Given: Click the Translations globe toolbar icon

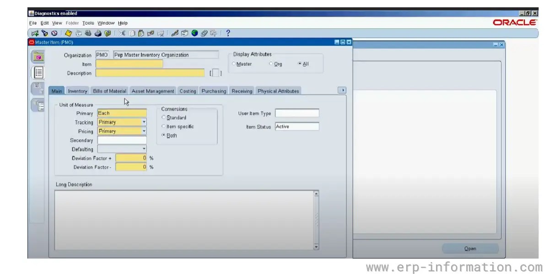Looking at the screenshot, I should click(x=195, y=32).
